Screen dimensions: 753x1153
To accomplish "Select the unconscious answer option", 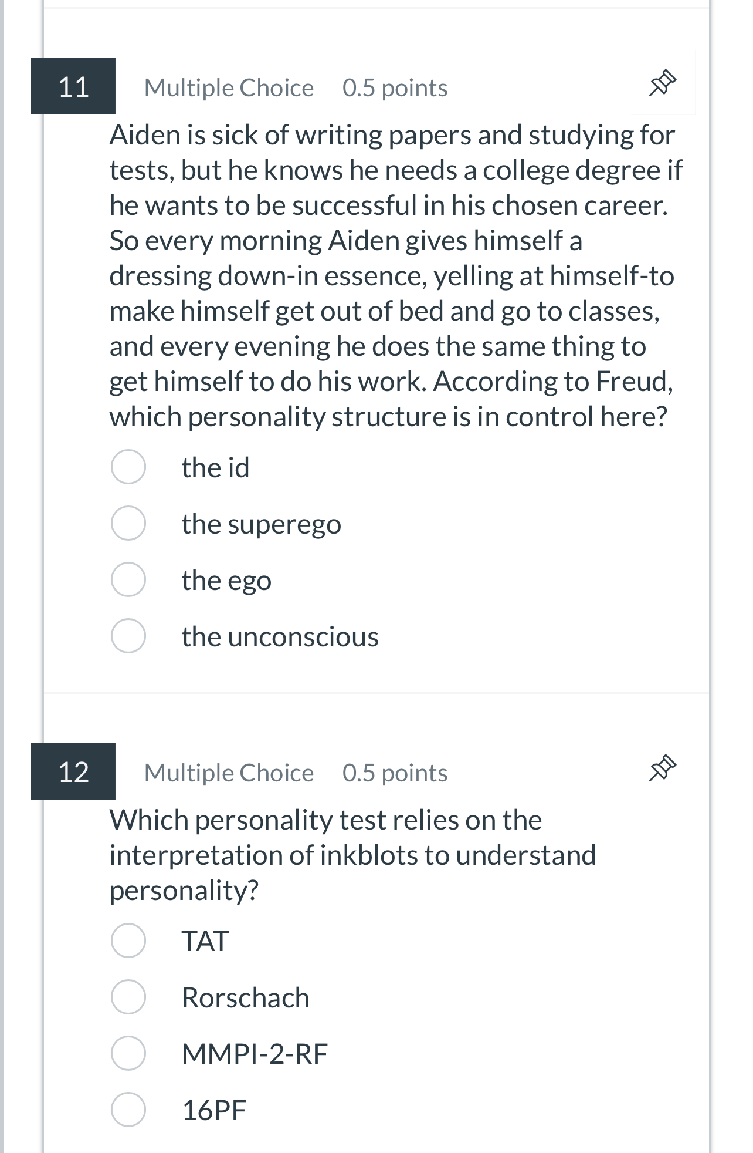I will 279,637.
